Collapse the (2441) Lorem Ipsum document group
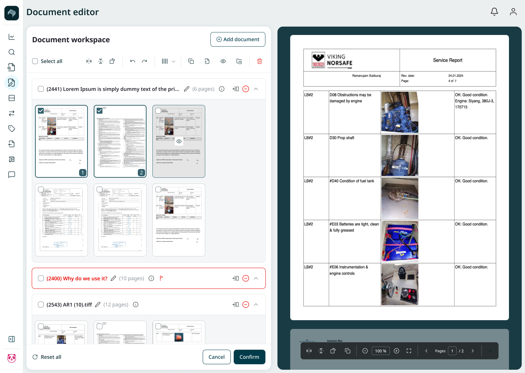525x373 pixels. point(256,89)
